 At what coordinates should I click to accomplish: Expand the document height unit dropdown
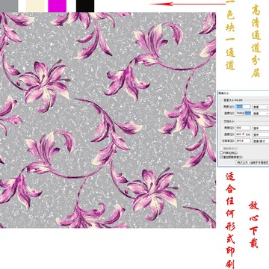point(261,134)
